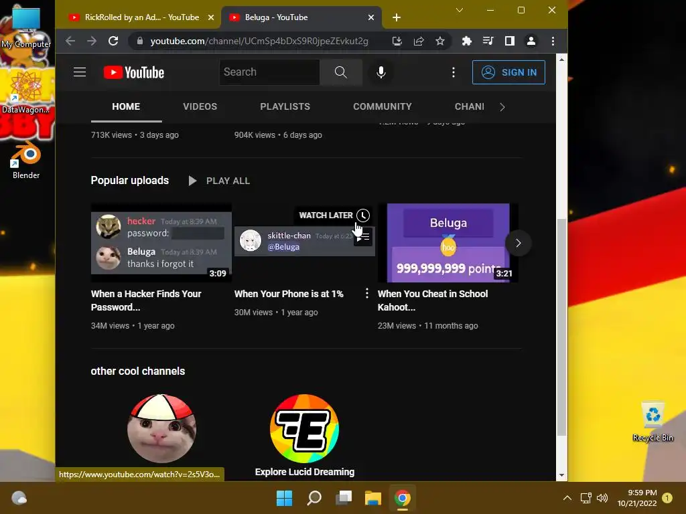This screenshot has height=514, width=686.
Task: Bookmark this tab with the star
Action: (440, 41)
